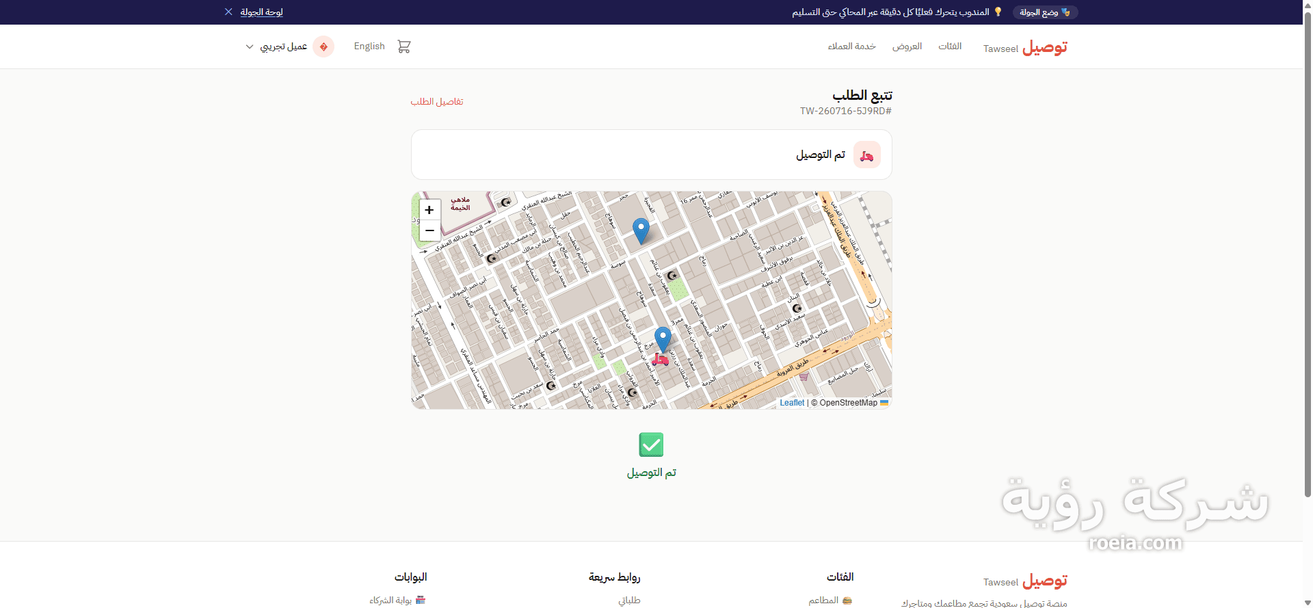Open the لوحة الجولة tour panel link
This screenshot has height=608, width=1313.
pyautogui.click(x=261, y=12)
